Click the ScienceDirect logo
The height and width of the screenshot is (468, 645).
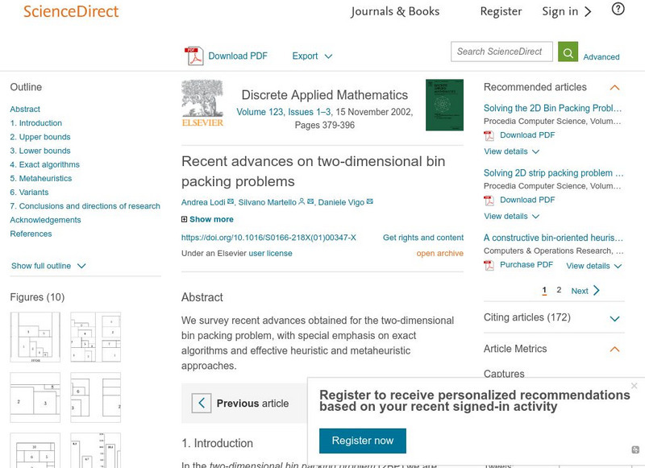(71, 11)
